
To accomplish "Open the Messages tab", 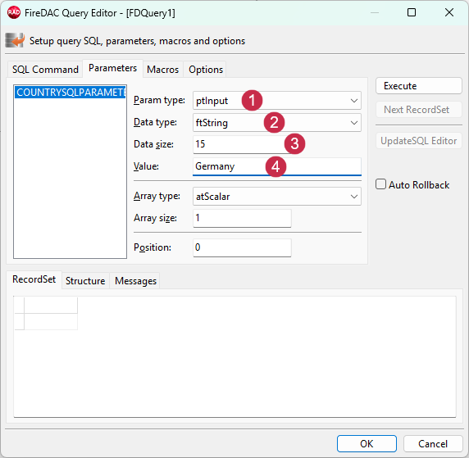I will click(x=135, y=281).
